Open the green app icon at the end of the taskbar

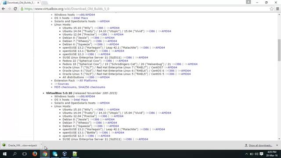(75, 154)
